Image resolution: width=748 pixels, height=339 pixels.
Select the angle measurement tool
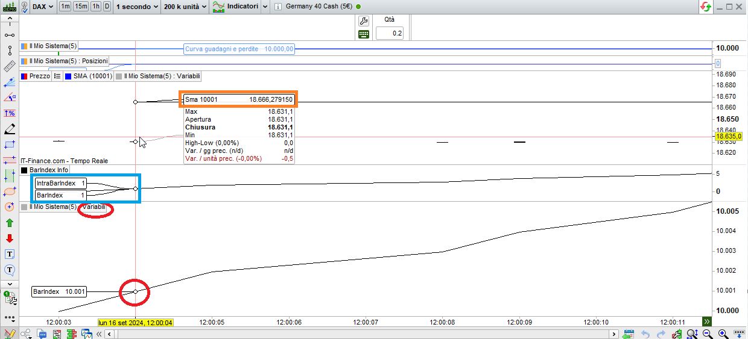coord(10,98)
